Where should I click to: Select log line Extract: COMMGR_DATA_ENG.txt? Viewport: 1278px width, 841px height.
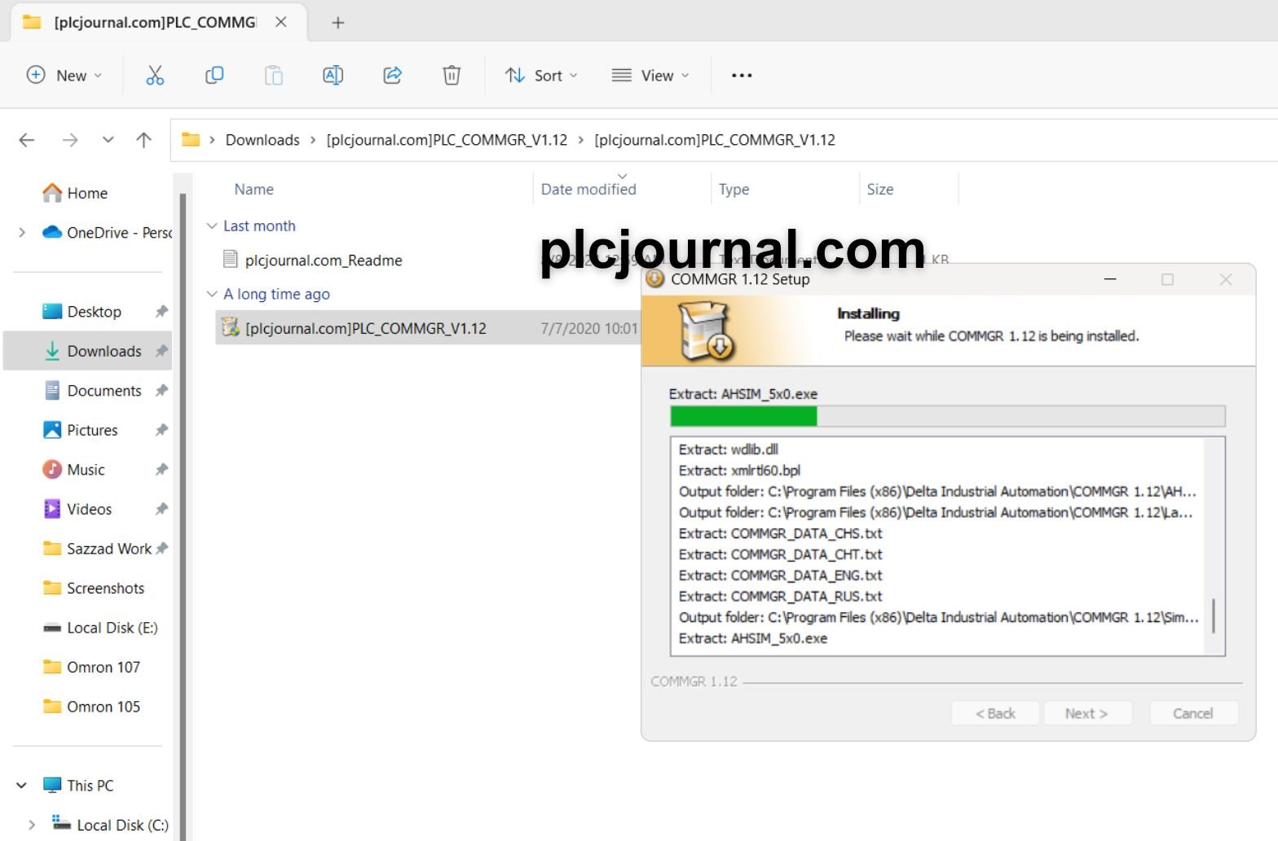780,576
